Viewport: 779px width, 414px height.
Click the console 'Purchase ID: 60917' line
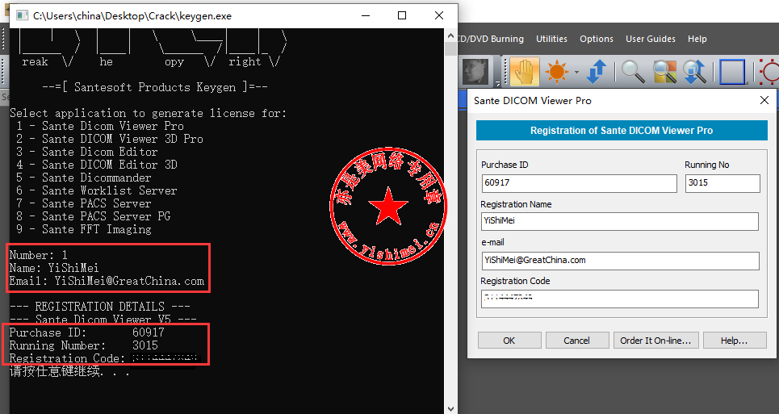pyautogui.click(x=87, y=332)
